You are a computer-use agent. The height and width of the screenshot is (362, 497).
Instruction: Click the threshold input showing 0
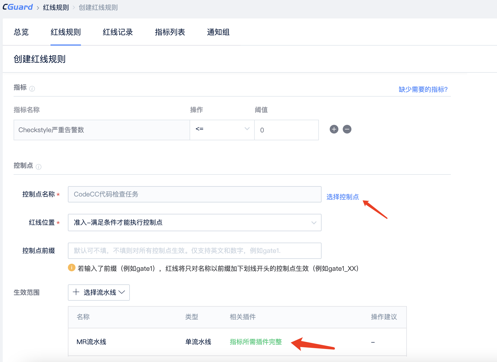click(287, 130)
